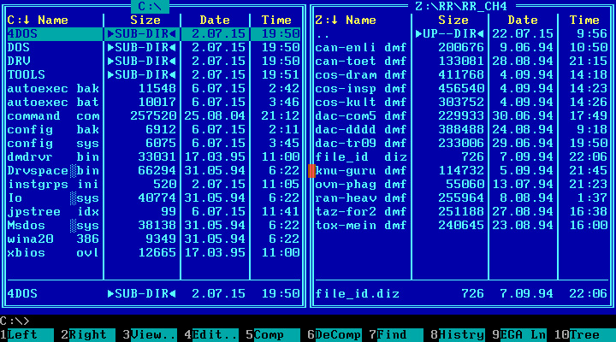Viewport: 616px width, 342px height.
Task: Click the right status line showing file_id.diz
Action: tap(462, 294)
